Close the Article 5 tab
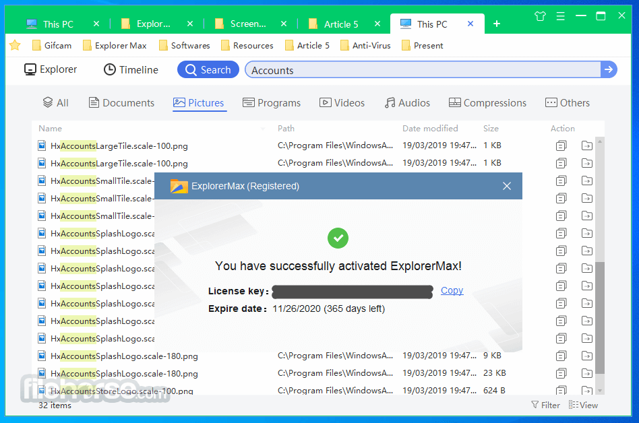Viewport: 639px width, 423px height. pyautogui.click(x=377, y=24)
